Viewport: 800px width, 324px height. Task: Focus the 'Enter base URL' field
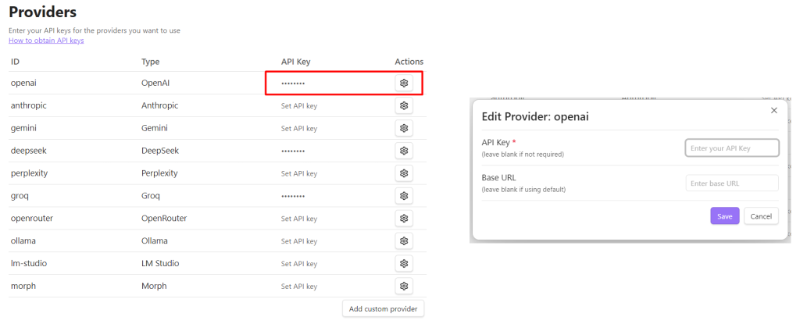(732, 183)
